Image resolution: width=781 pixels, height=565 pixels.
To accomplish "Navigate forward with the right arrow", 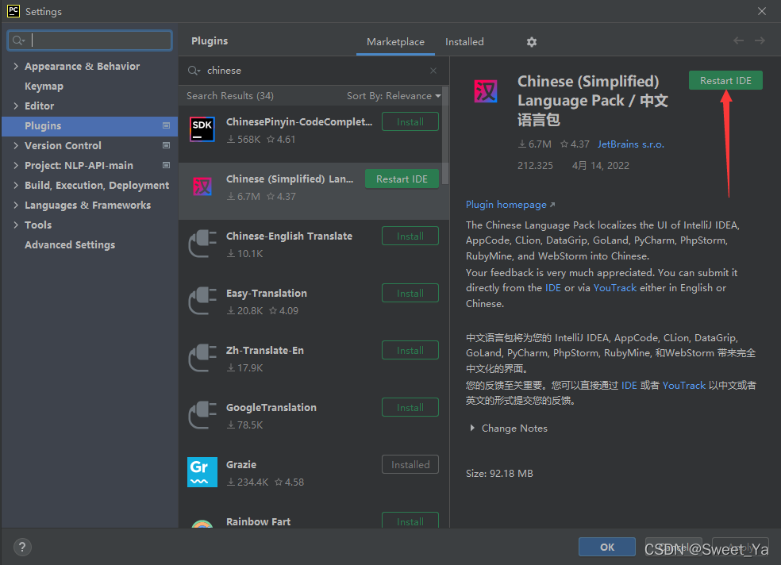I will coord(760,40).
